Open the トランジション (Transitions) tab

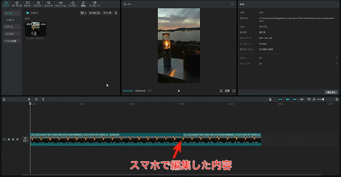coord(61,4)
